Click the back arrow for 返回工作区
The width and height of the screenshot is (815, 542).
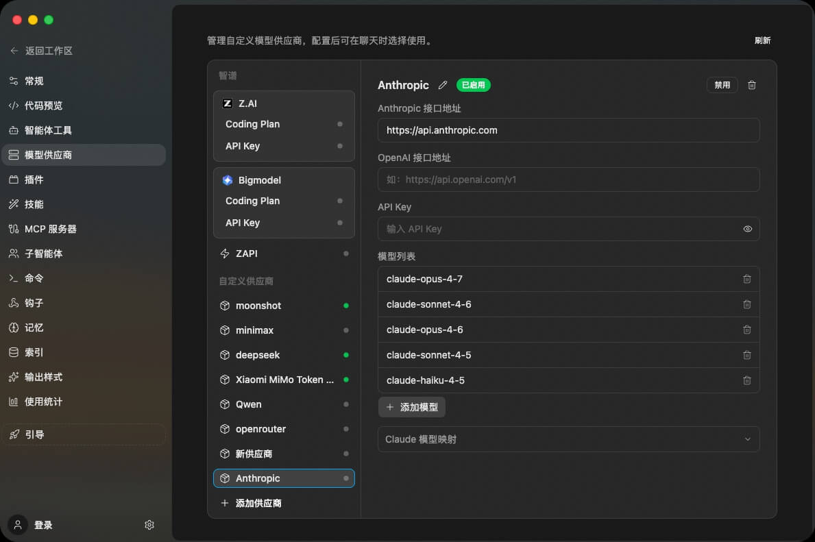click(14, 51)
